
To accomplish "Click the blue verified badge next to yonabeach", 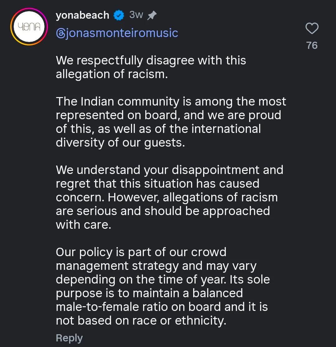I will pos(119,15).
